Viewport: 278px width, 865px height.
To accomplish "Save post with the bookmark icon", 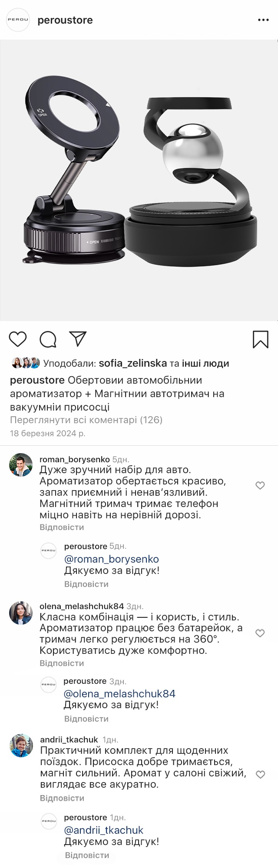I will coord(261,339).
